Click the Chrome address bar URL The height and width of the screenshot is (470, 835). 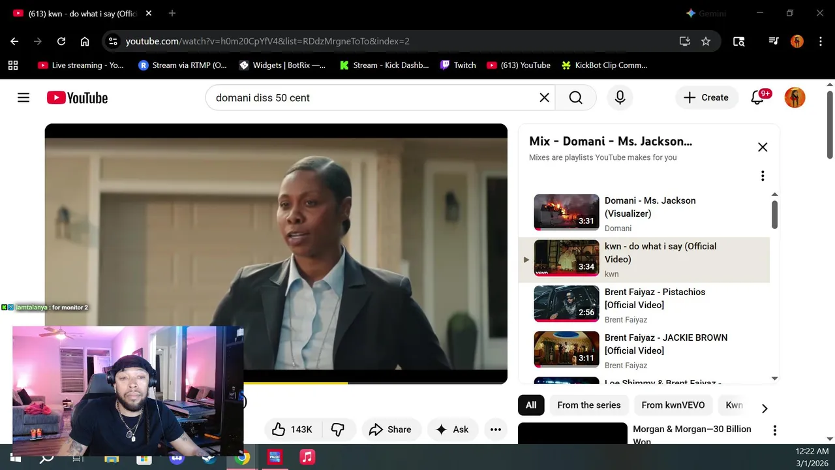pos(267,41)
